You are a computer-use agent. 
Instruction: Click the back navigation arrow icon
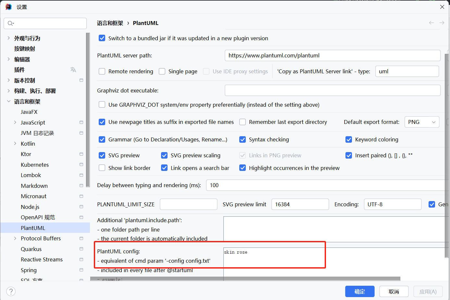click(x=431, y=23)
